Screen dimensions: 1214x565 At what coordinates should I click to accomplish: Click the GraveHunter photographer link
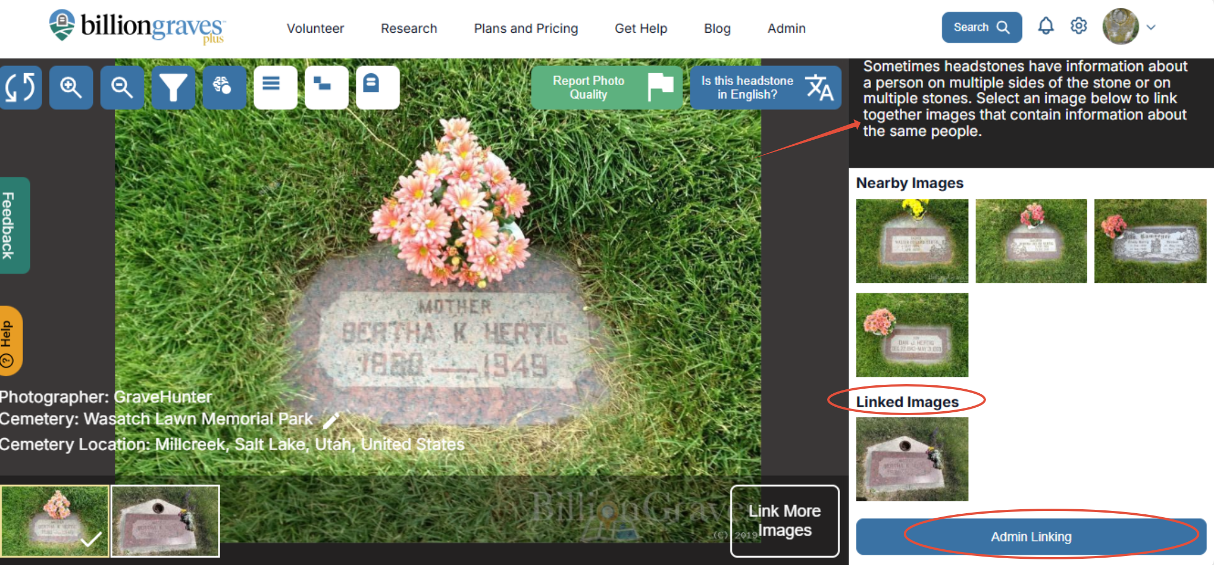coord(163,397)
